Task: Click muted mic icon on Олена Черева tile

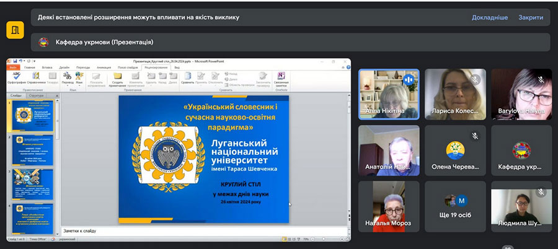Action: [475, 136]
